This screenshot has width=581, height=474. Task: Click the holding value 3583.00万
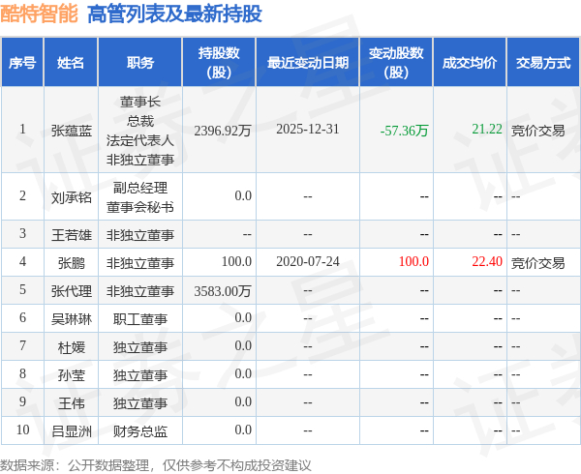pyautogui.click(x=223, y=291)
